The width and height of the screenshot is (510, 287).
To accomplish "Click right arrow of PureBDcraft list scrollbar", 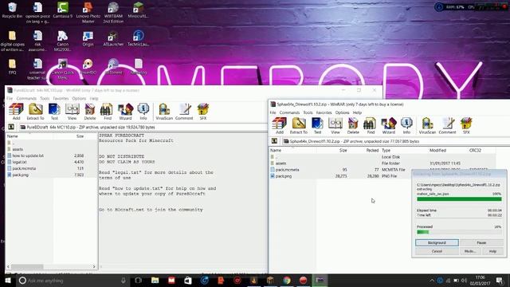I will (94, 266).
